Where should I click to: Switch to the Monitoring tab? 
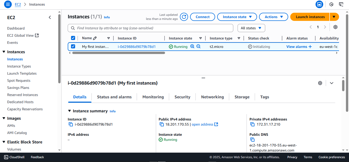pos(153,97)
